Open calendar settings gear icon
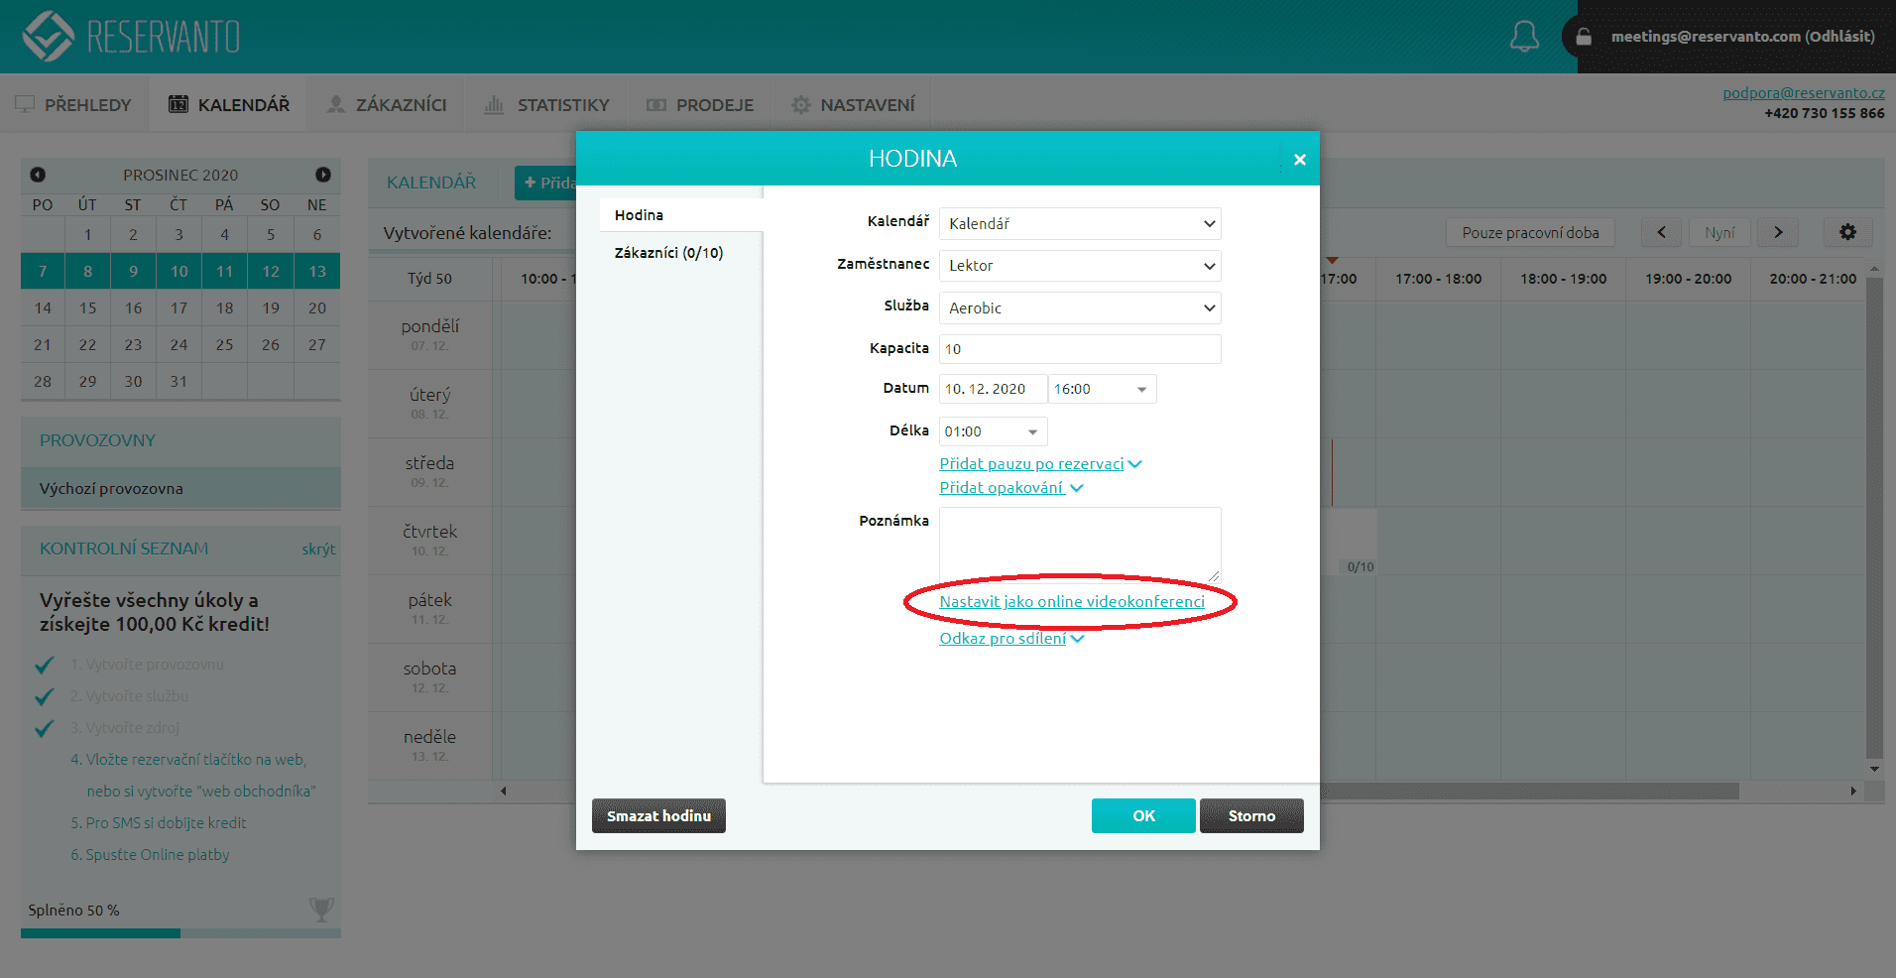This screenshot has height=978, width=1896. tap(1847, 232)
